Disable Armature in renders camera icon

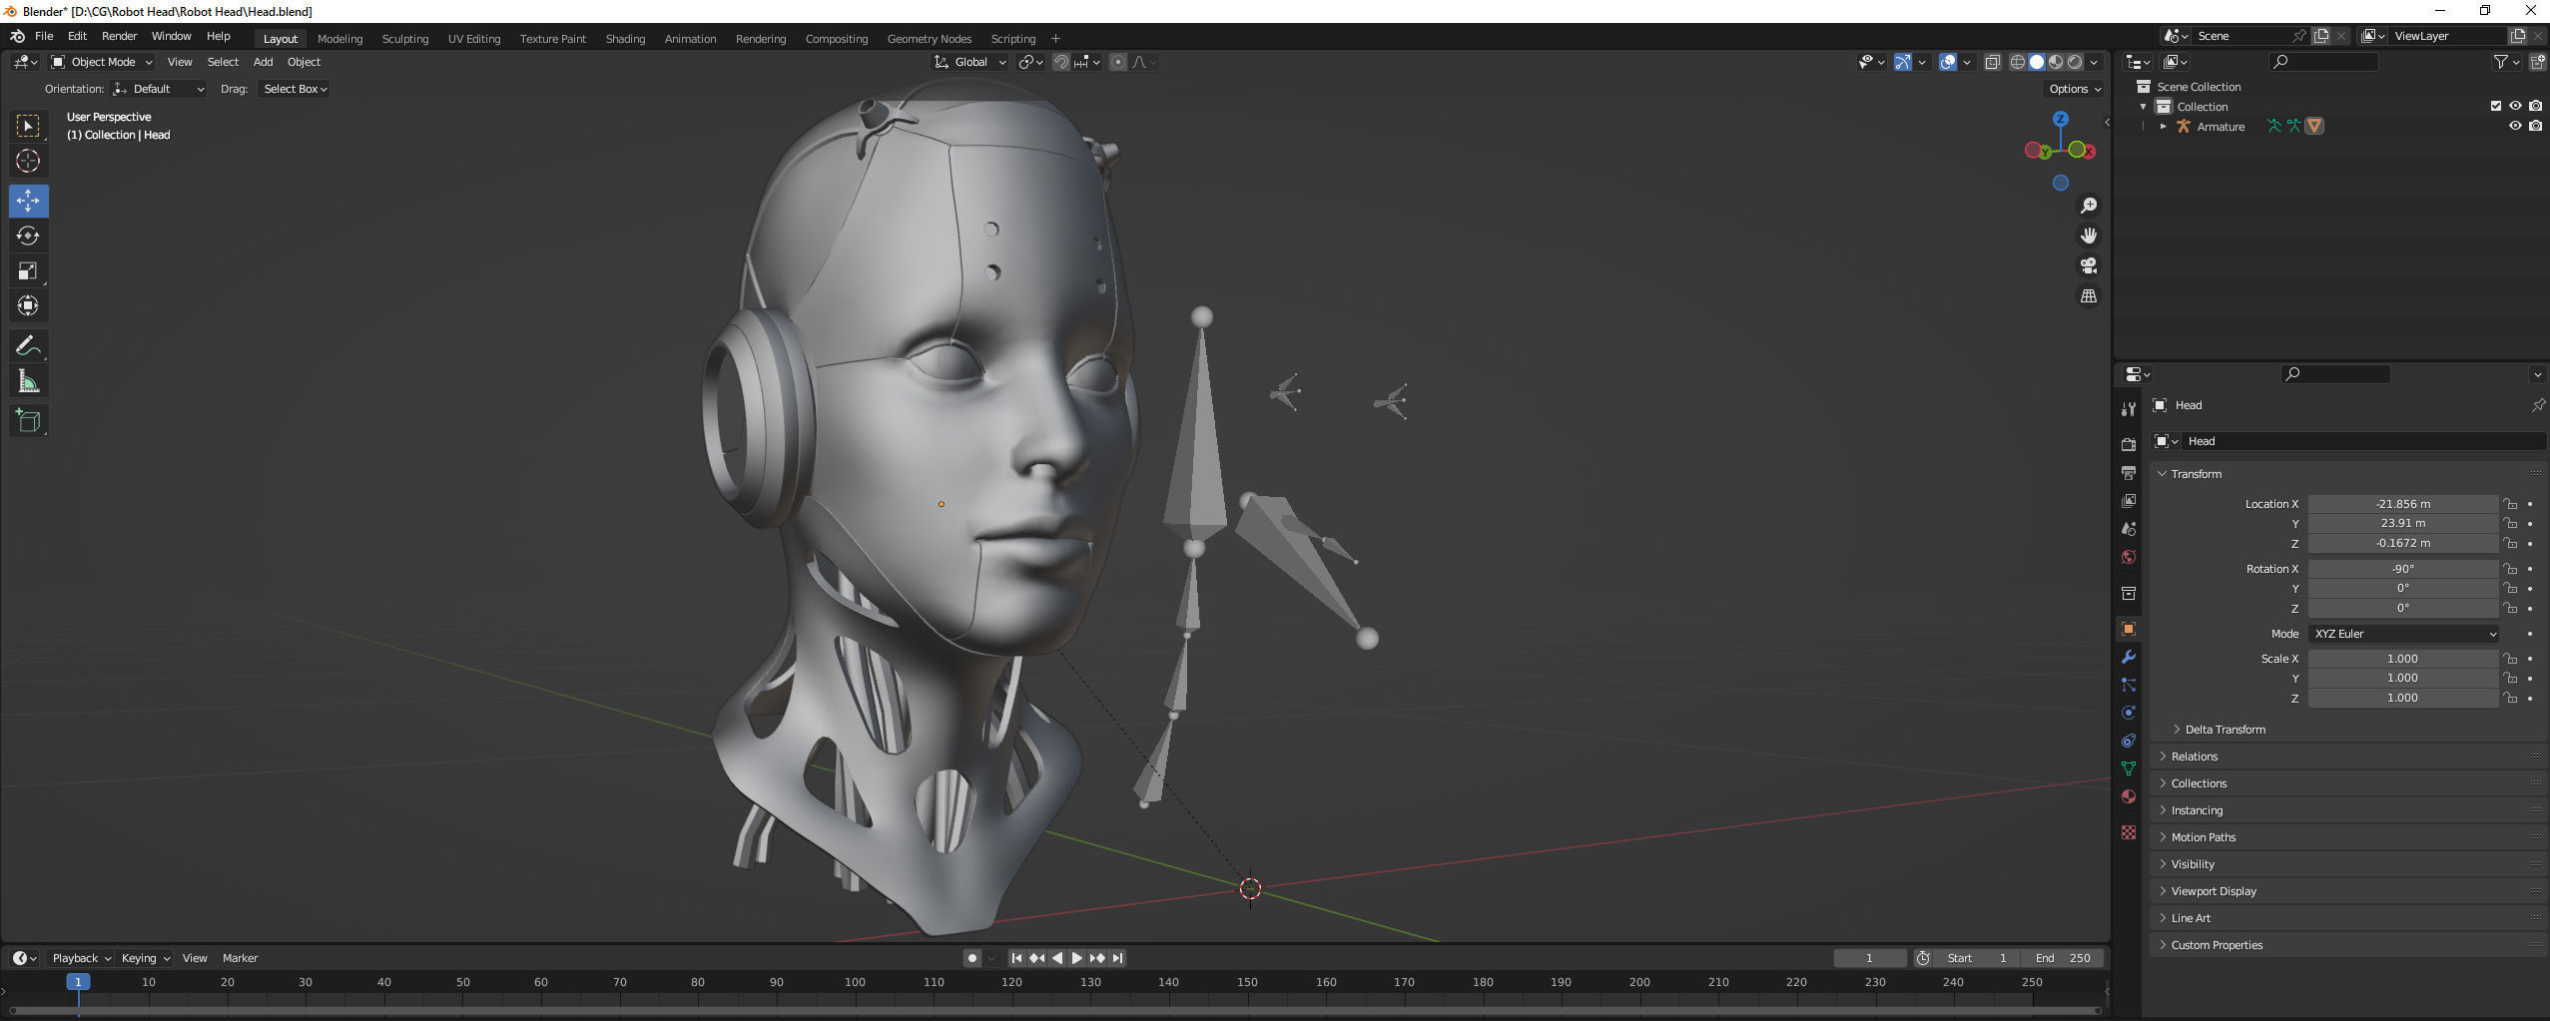2535,126
